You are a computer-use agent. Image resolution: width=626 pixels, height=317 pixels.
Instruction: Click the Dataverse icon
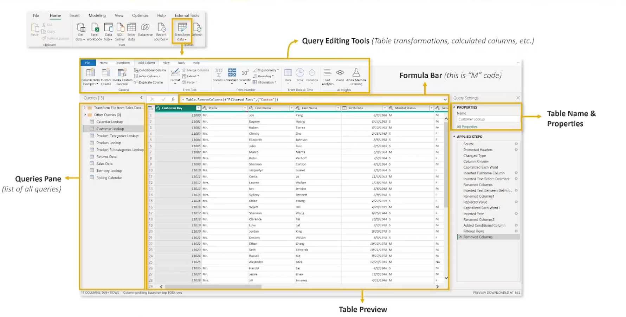145,28
